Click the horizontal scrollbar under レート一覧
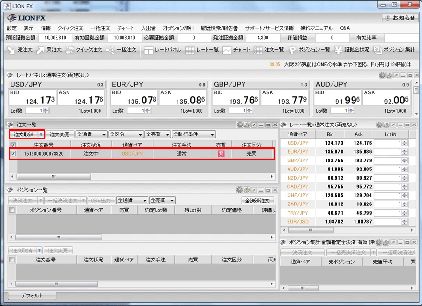 tap(311, 230)
